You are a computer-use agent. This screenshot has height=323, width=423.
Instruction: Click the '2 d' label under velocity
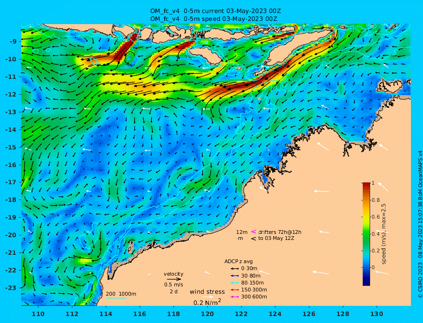tap(173, 292)
